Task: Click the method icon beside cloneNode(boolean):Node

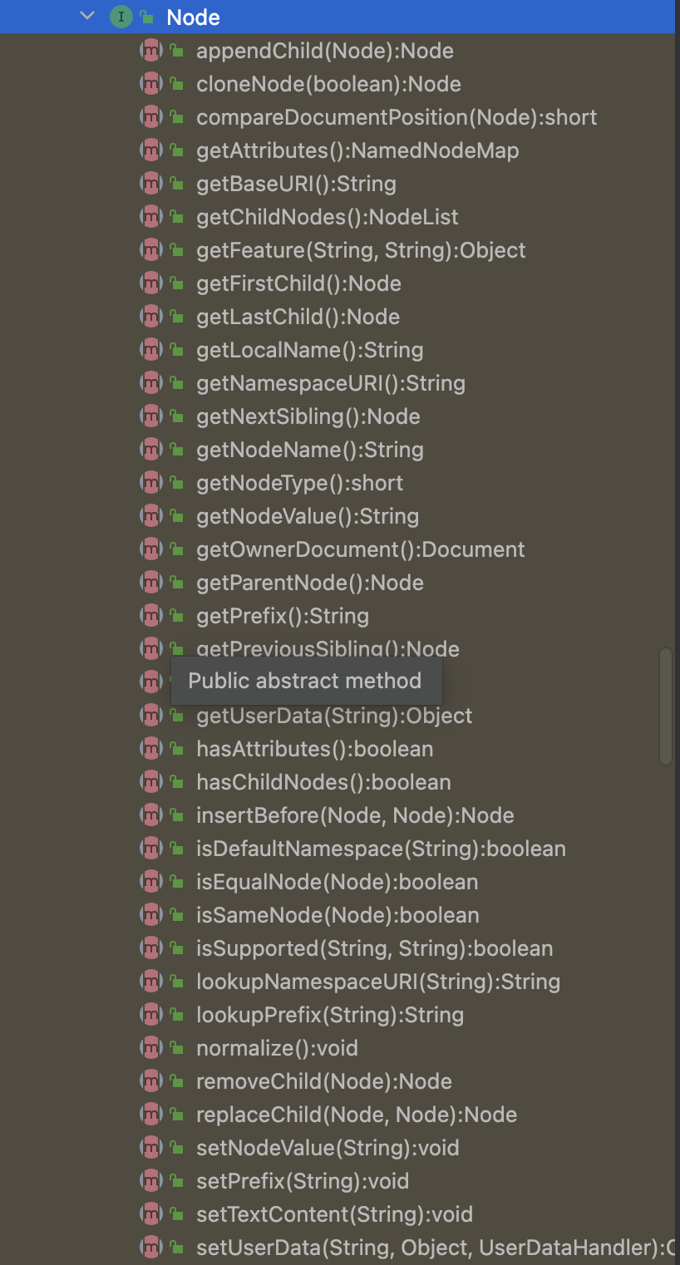Action: 150,84
